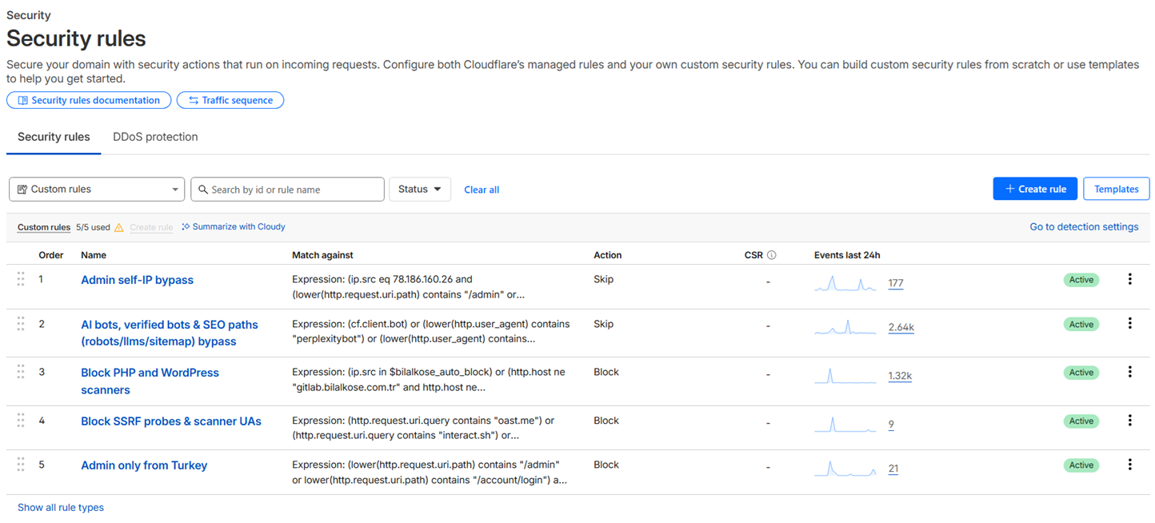Click the 2.64k events count link
Screen dimensions: 1155x523
901,327
